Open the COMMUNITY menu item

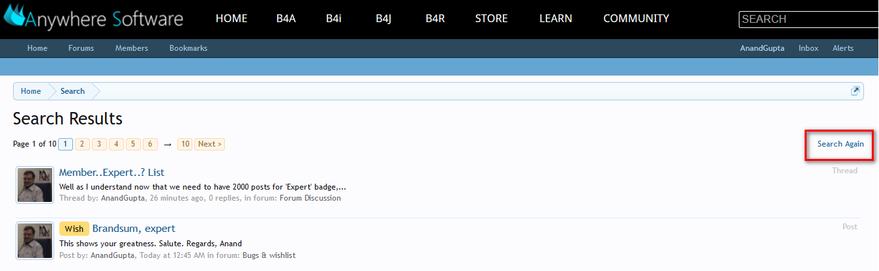pos(636,19)
